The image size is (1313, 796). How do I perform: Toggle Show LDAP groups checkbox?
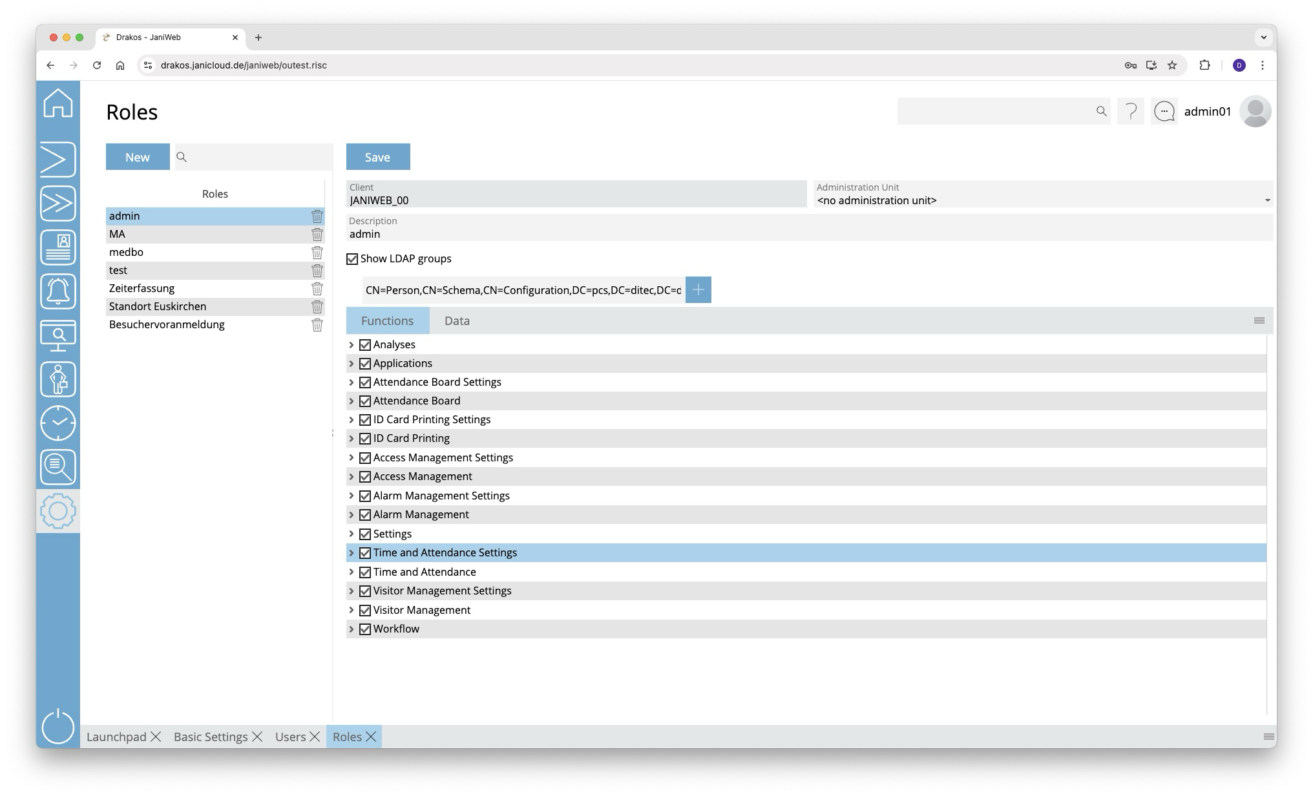pos(352,259)
